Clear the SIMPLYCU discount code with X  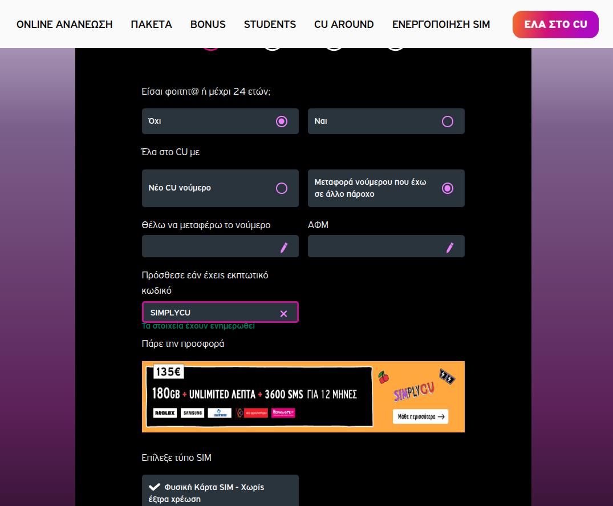click(283, 313)
